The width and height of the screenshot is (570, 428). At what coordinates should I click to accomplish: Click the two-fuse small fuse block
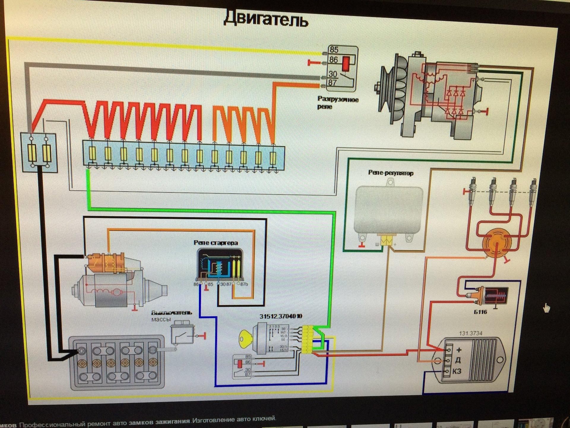pyautogui.click(x=39, y=152)
